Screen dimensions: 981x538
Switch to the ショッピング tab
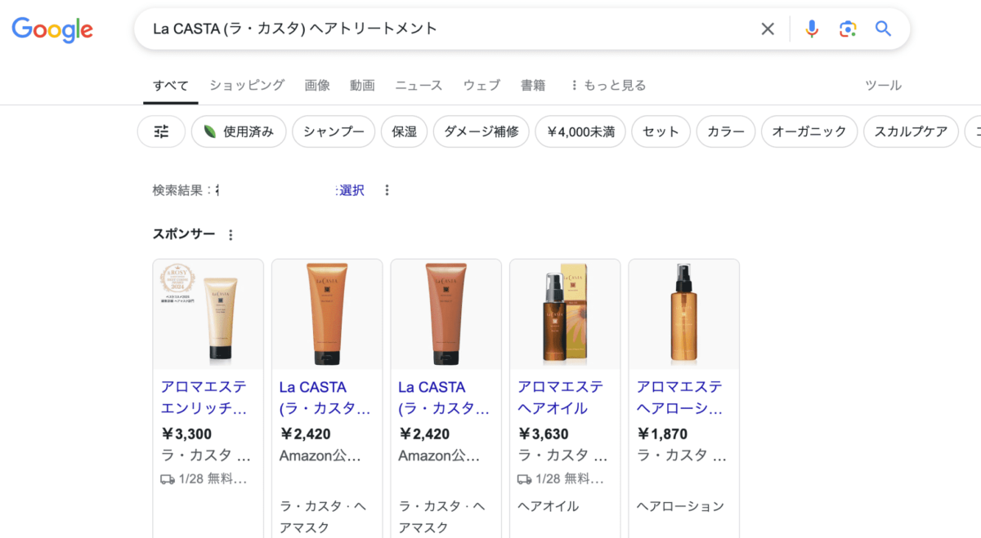pyautogui.click(x=247, y=85)
